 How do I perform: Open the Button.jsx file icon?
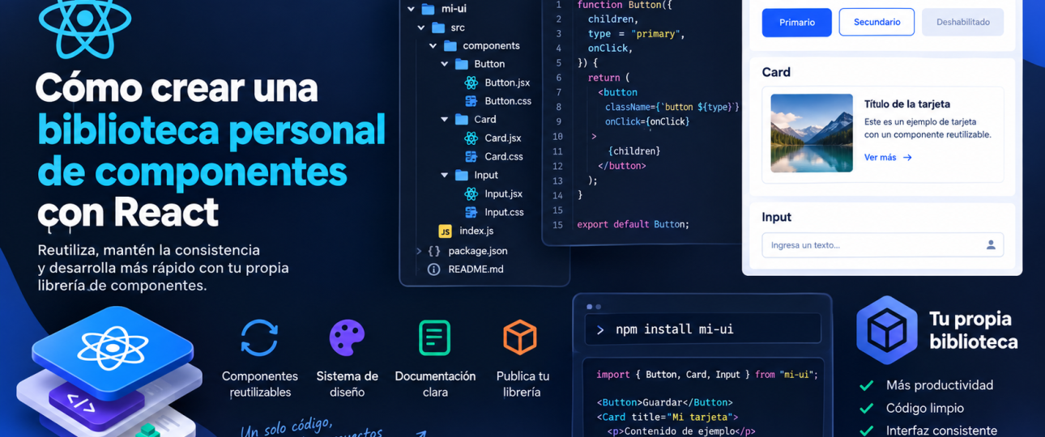click(471, 83)
